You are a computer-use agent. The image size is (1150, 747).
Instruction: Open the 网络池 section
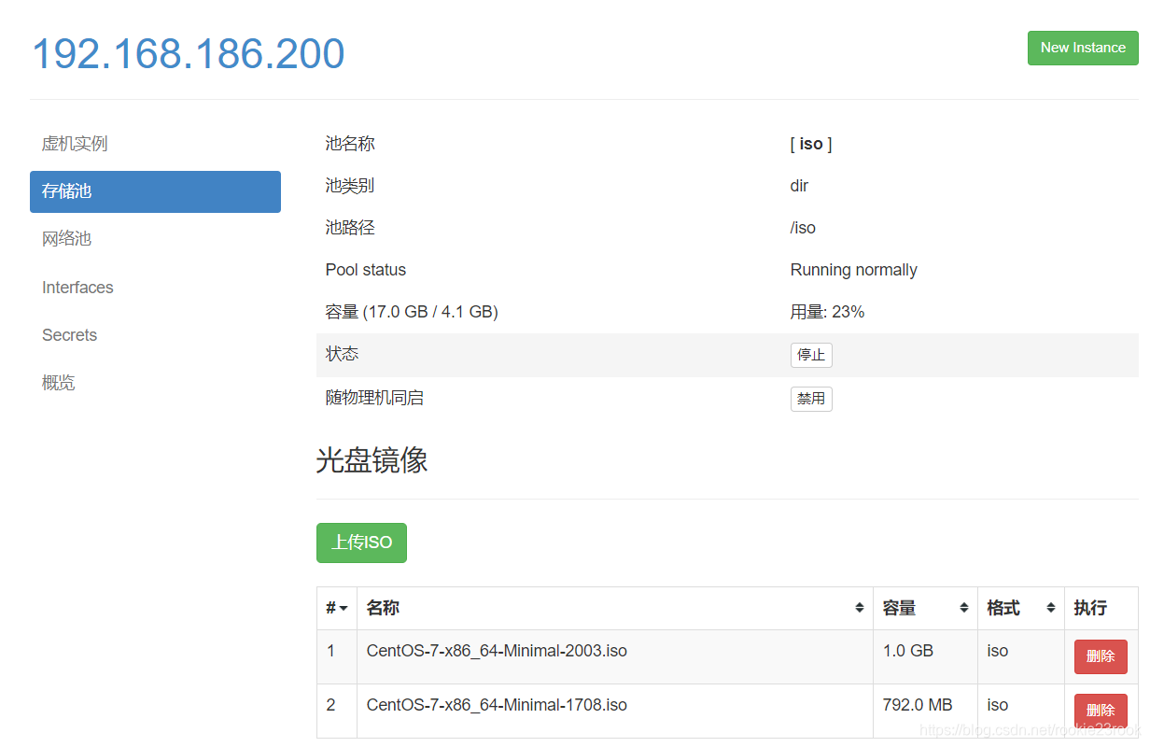click(67, 238)
